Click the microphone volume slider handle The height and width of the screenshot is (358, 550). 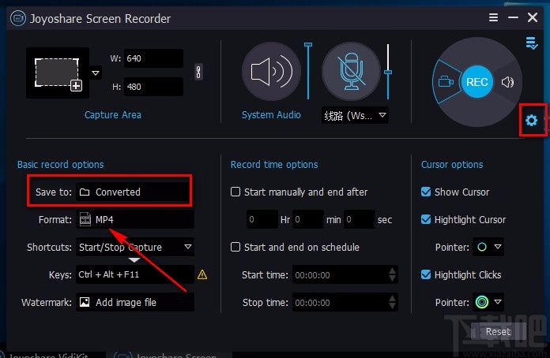(x=388, y=73)
